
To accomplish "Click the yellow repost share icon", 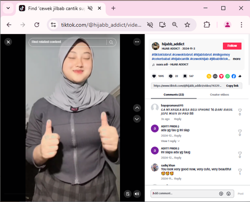I will 209,76.
